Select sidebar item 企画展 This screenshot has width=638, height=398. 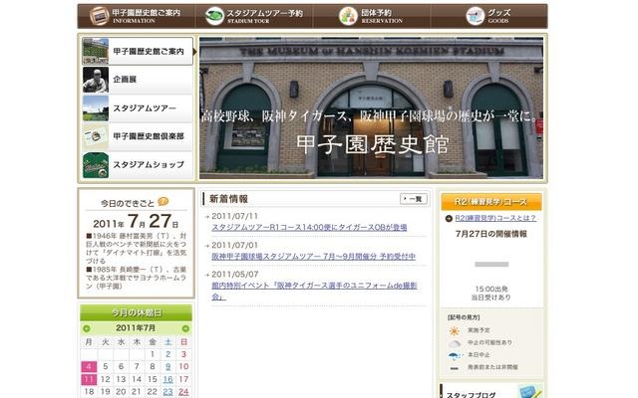coord(138,80)
